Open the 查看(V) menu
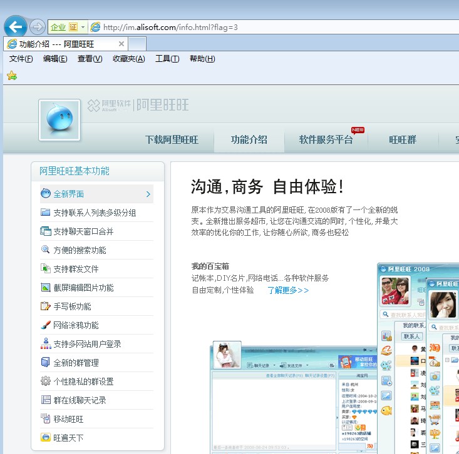 90,59
